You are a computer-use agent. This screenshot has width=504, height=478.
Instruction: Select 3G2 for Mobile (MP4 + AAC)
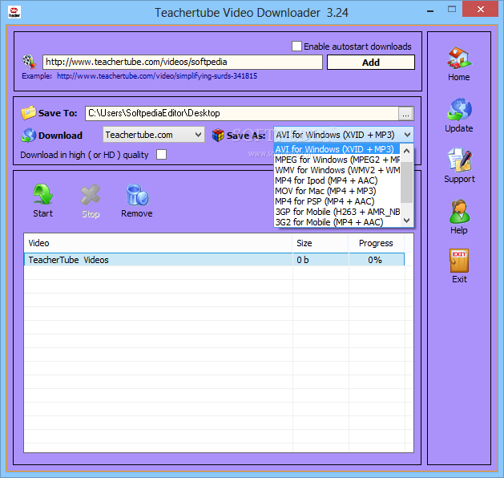[337, 222]
